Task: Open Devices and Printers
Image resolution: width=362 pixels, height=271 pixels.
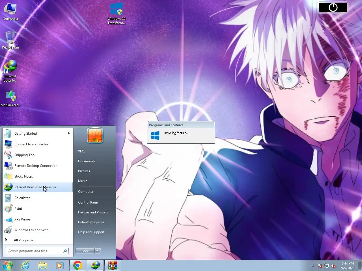Action: [x=95, y=212]
